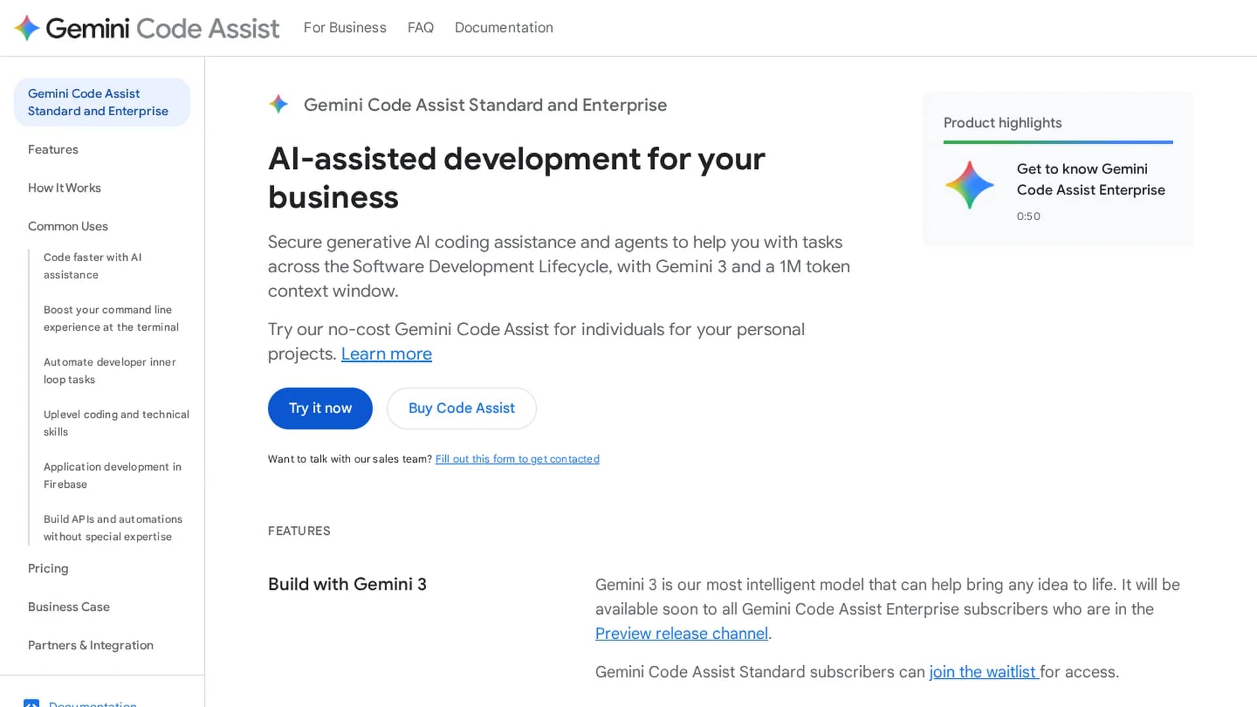
Task: Open Application development in Firebase
Action: point(113,475)
